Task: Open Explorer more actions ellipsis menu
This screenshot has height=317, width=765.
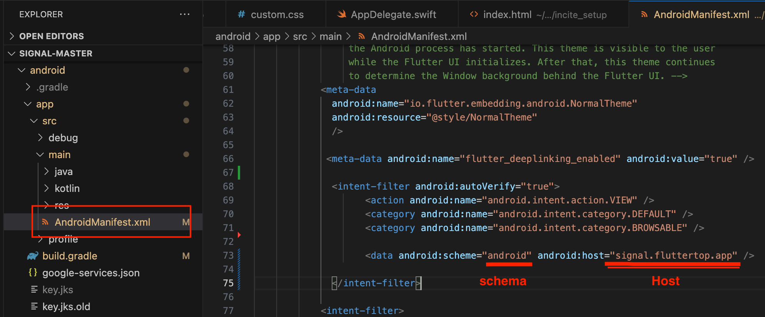Action: click(185, 15)
